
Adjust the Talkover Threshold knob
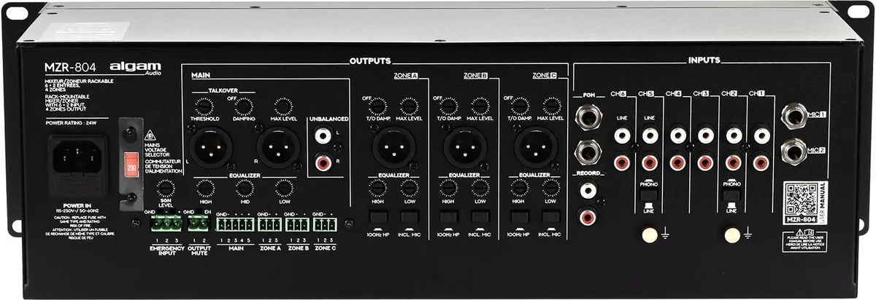204,106
